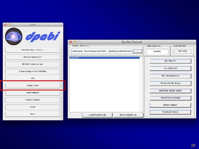This screenshot has width=199, height=149.
Task: Open Preprocessing for Task fMRI Data
Action: pyautogui.click(x=33, y=71)
